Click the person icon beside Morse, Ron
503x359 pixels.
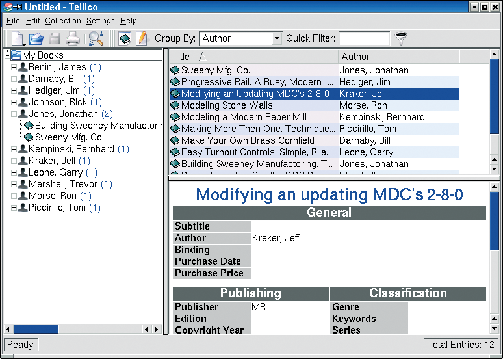23,196
